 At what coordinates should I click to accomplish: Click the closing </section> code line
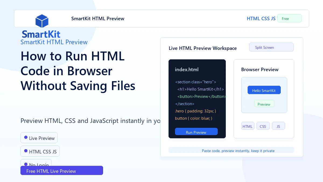[185, 104]
